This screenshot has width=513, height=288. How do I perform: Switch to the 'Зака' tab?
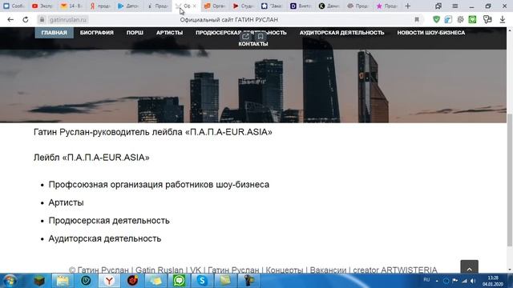(273, 6)
